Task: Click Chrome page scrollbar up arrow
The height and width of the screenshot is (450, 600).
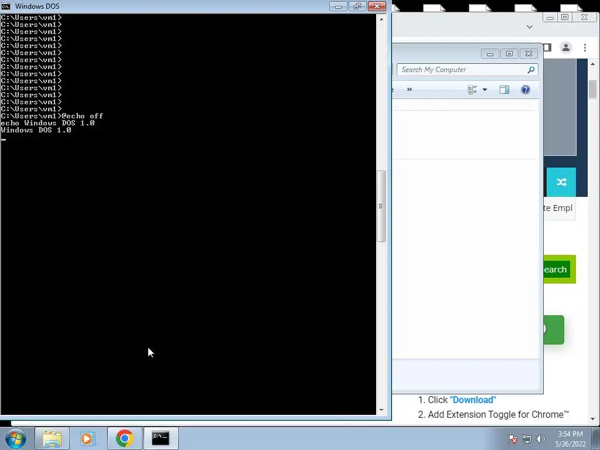Action: coord(592,63)
